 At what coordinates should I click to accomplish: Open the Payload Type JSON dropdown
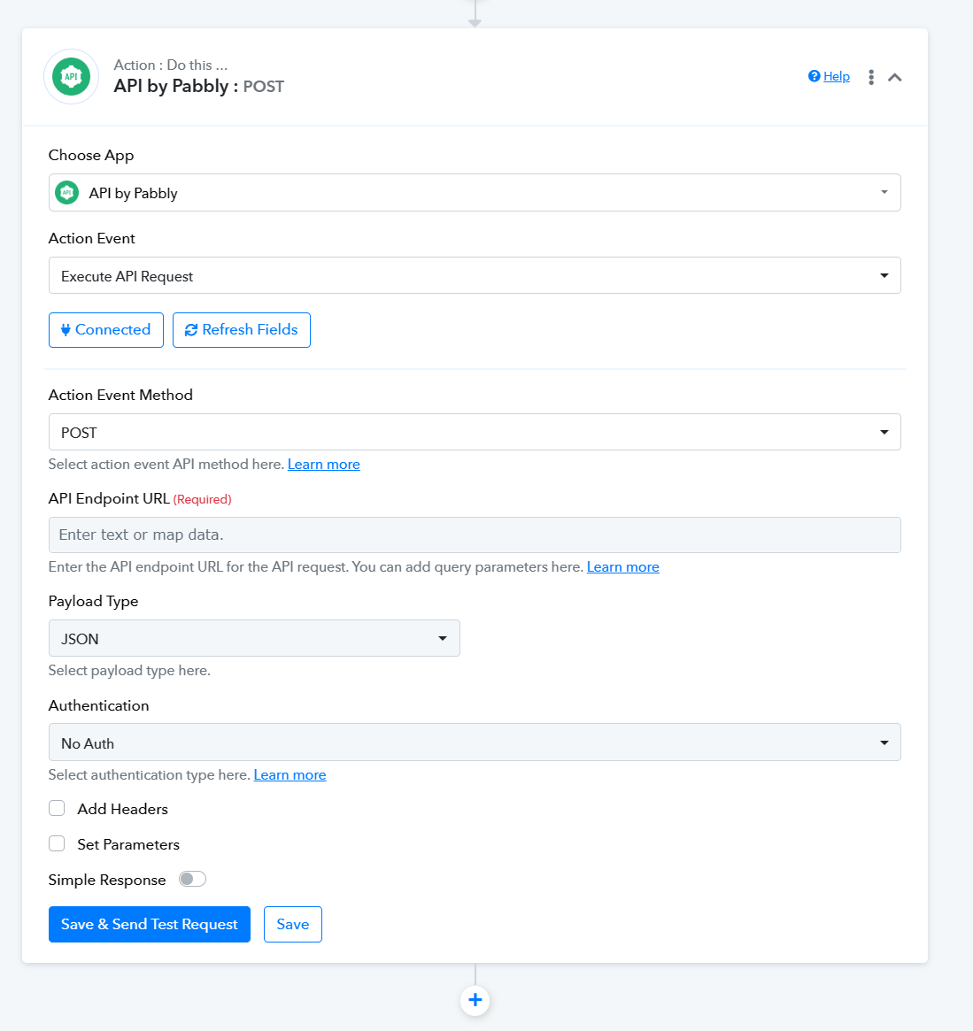pyautogui.click(x=254, y=638)
